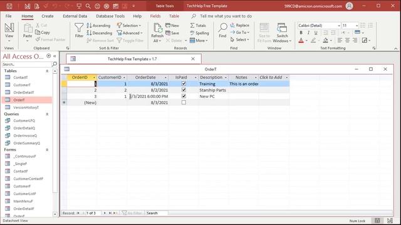Open the MainMenuF form
Viewport: 401px width, 225px height.
tap(23, 201)
